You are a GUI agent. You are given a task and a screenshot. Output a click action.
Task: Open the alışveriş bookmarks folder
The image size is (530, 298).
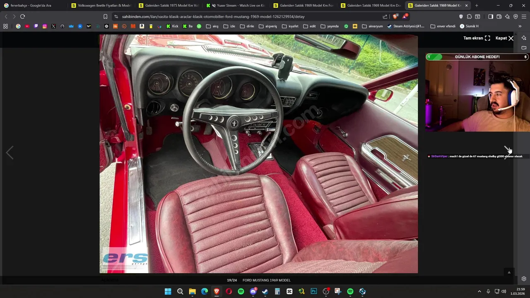point(267,26)
